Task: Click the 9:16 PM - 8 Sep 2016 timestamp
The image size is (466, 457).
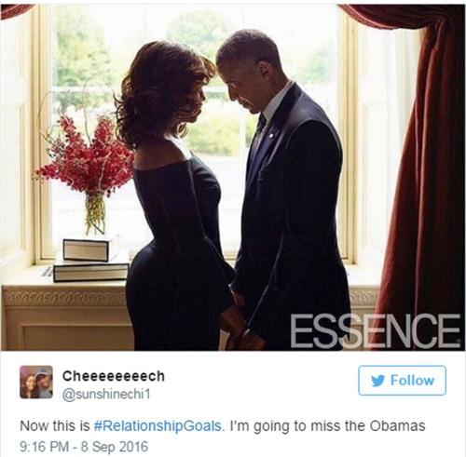Action: pos(84,447)
